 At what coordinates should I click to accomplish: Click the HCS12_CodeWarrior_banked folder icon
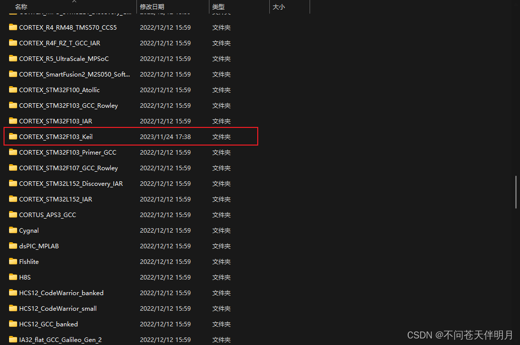13,292
